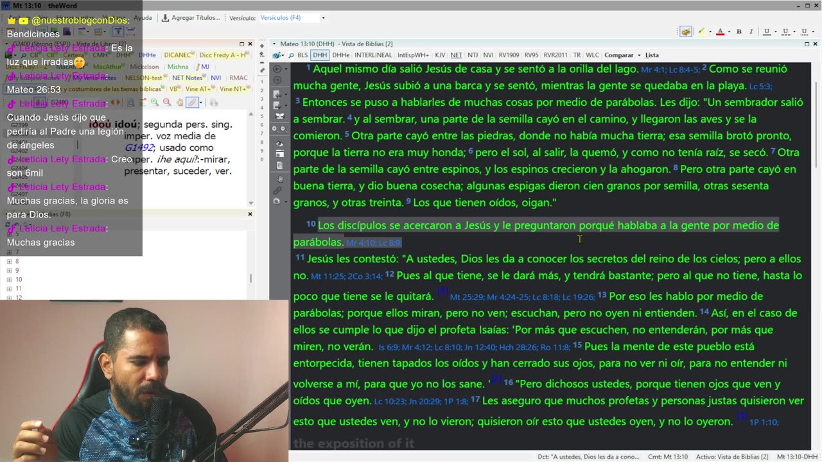Toggle dotted underline formatting
Screen dimensions: 822x462
pos(804,31)
